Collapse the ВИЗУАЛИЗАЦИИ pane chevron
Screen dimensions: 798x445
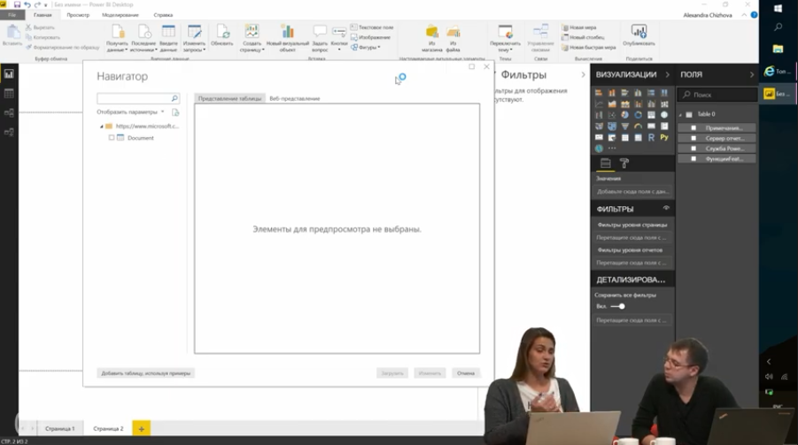(667, 75)
